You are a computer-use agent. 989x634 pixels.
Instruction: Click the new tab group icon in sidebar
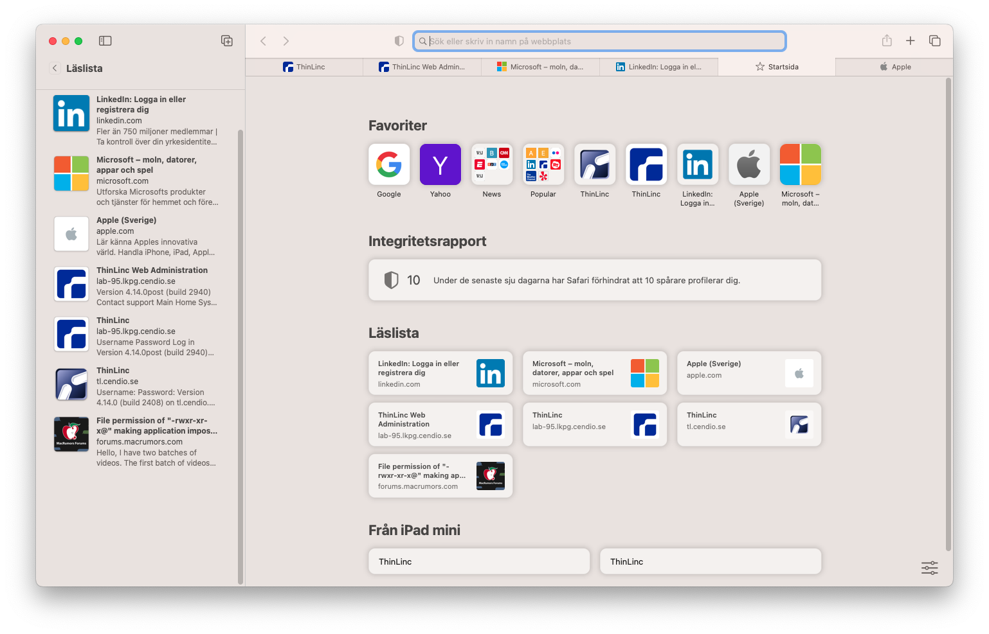pyautogui.click(x=227, y=41)
